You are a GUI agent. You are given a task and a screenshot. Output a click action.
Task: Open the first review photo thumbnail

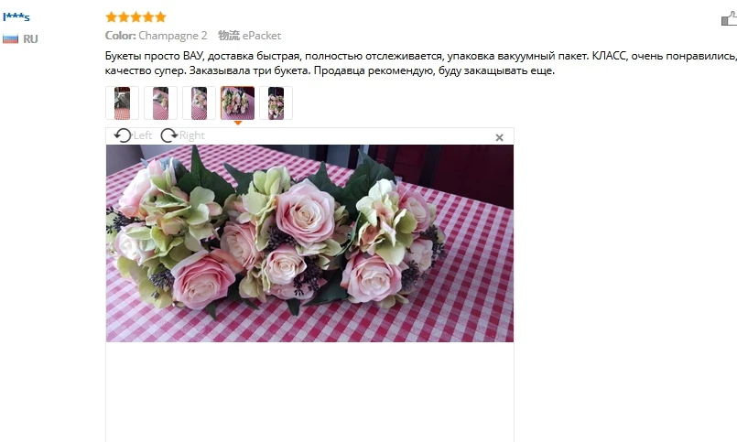click(x=122, y=102)
